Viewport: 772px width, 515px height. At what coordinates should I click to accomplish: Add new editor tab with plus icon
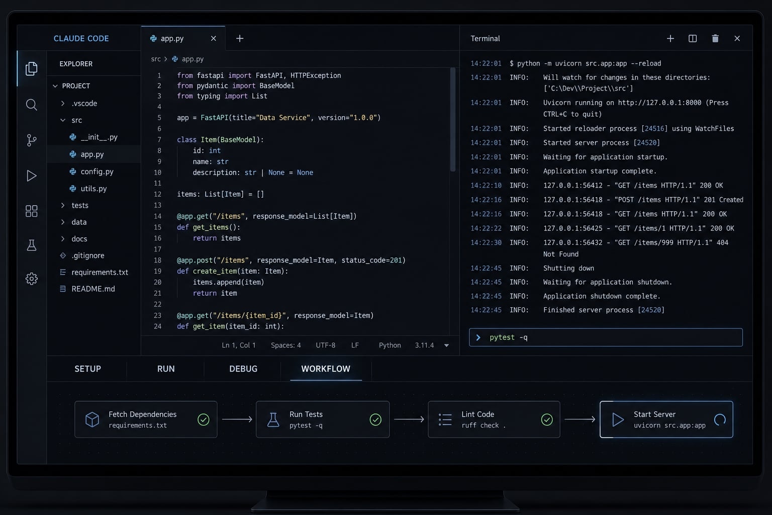point(240,38)
